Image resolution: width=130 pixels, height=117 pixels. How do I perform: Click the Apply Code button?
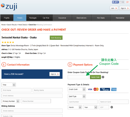pos(95,77)
